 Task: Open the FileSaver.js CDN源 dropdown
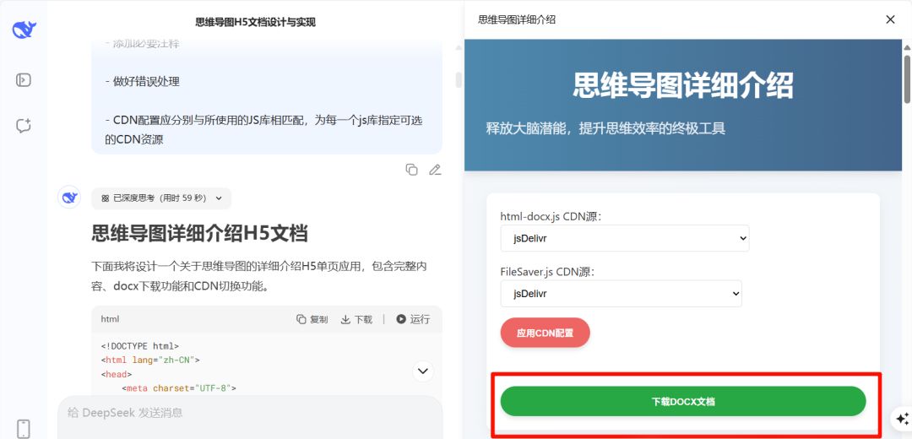621,294
